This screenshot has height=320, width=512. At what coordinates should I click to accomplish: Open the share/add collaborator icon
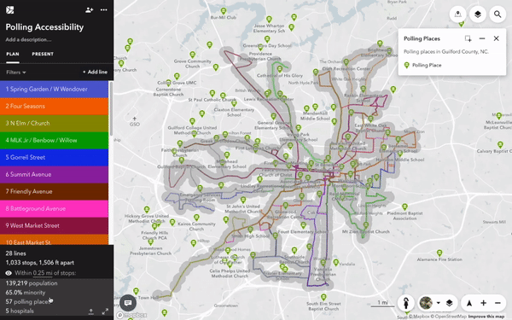[89, 10]
